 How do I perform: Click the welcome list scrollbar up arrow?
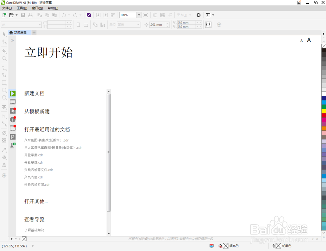pyautogui.click(x=109, y=92)
